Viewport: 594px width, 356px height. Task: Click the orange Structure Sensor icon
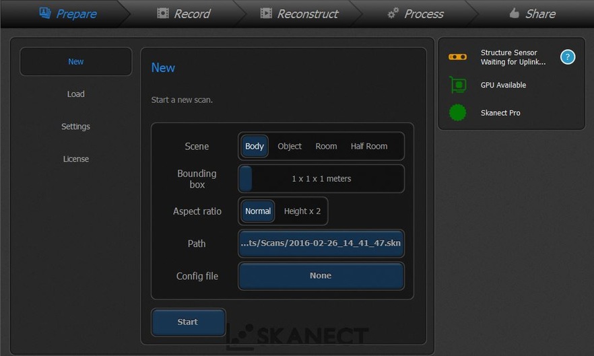[458, 57]
